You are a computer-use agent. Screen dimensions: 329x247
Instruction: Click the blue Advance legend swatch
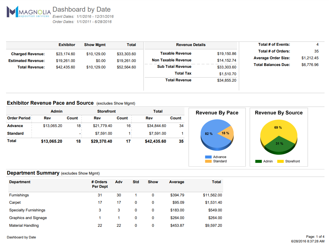pyautogui.click(x=208, y=157)
